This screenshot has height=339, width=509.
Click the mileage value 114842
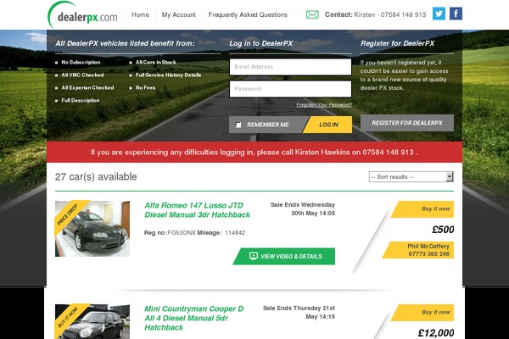(x=235, y=232)
